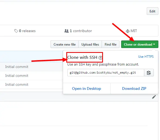Open first Initial commit message
160x140 pixels.
tap(17, 67)
